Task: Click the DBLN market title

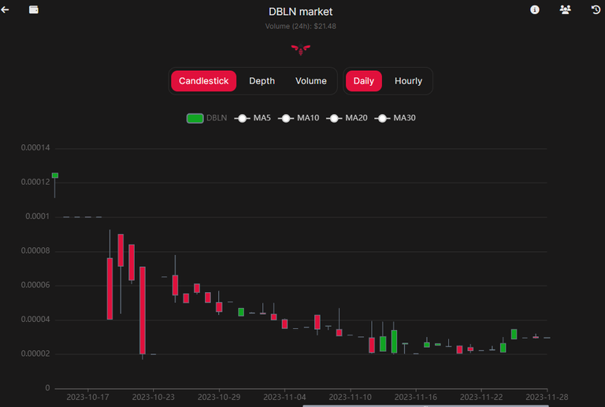Action: point(301,12)
